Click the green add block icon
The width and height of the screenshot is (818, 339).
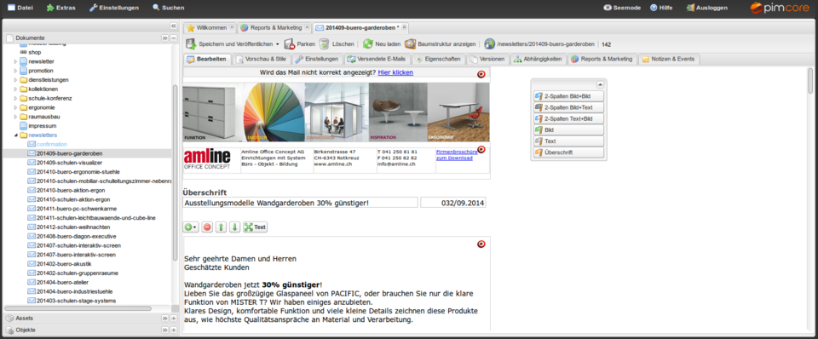point(191,227)
